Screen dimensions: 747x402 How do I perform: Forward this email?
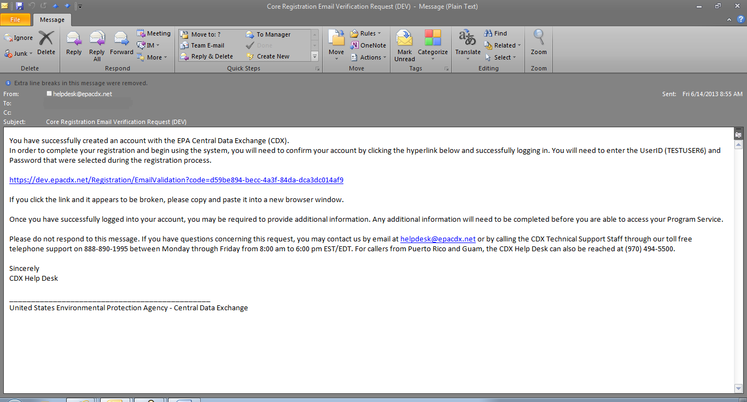click(x=121, y=44)
